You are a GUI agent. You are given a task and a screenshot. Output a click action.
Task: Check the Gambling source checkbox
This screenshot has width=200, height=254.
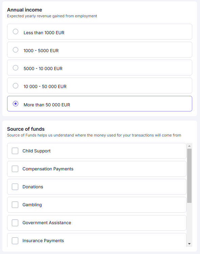tap(15, 205)
